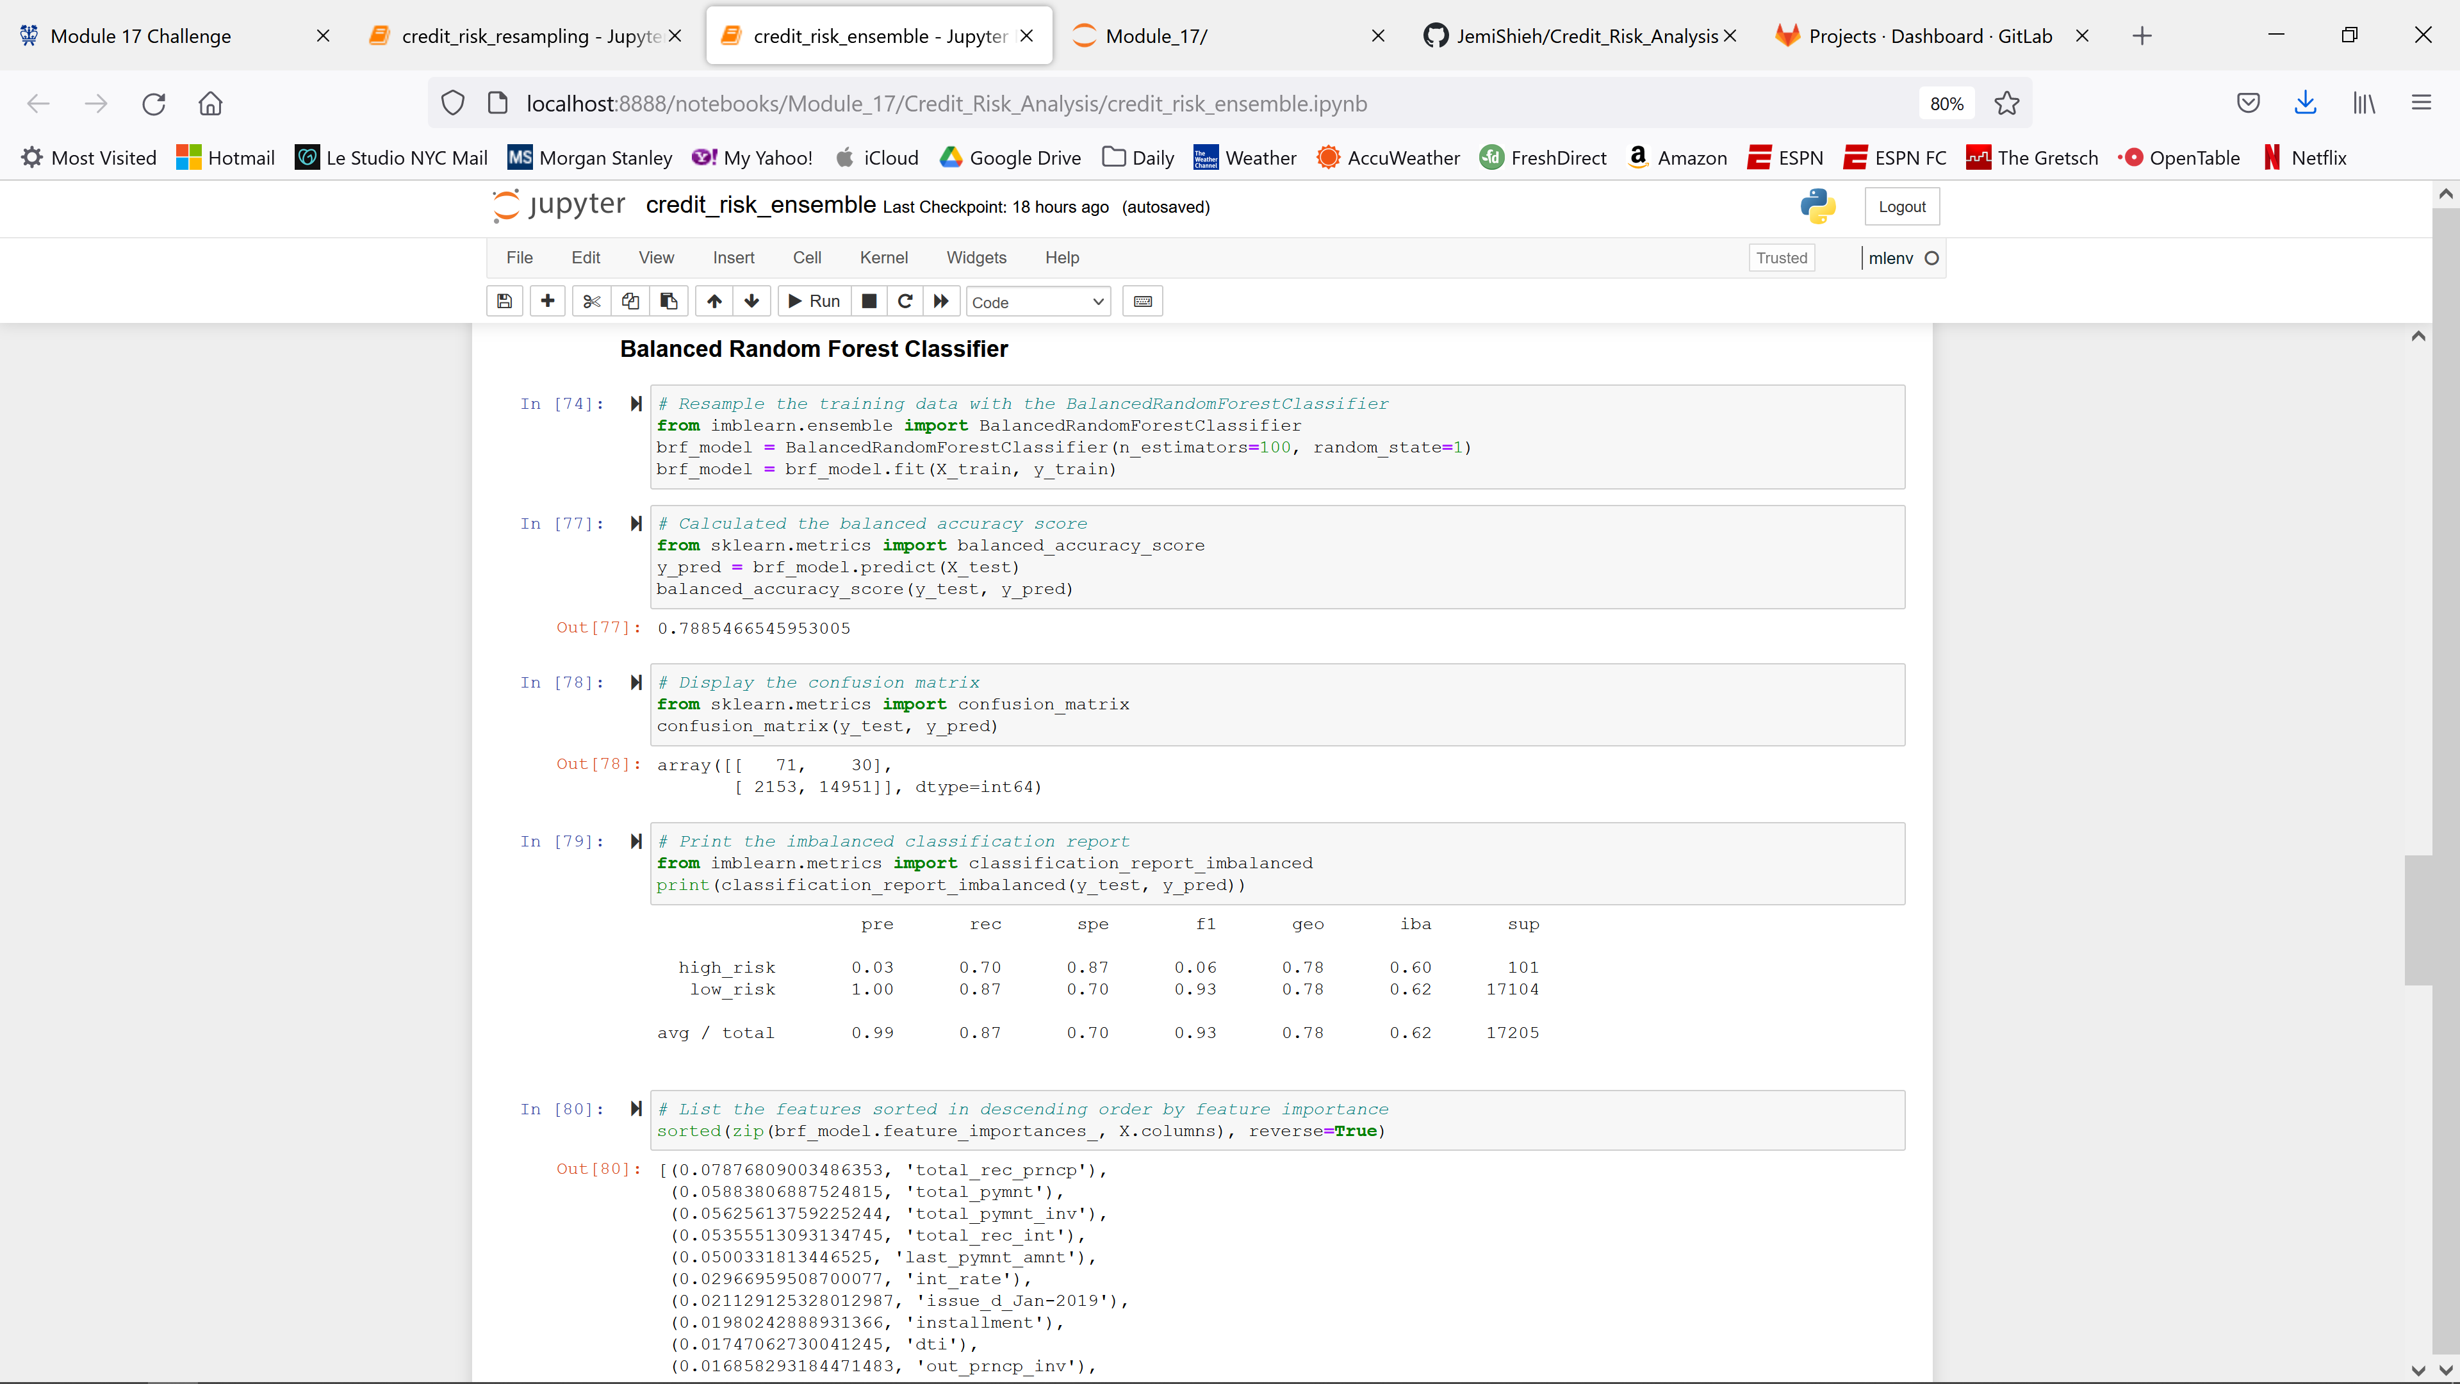Open a new browser tab
The image size is (2460, 1384).
coord(2142,37)
